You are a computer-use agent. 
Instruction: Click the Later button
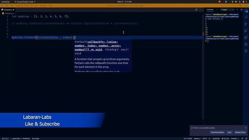pos(229,132)
